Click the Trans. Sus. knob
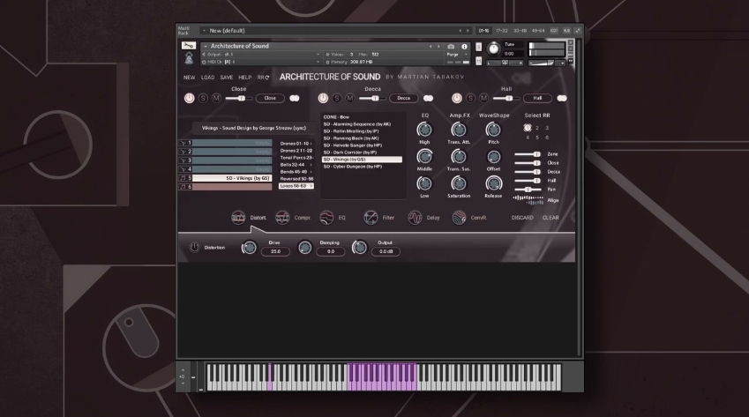This screenshot has width=749, height=417. 459,157
